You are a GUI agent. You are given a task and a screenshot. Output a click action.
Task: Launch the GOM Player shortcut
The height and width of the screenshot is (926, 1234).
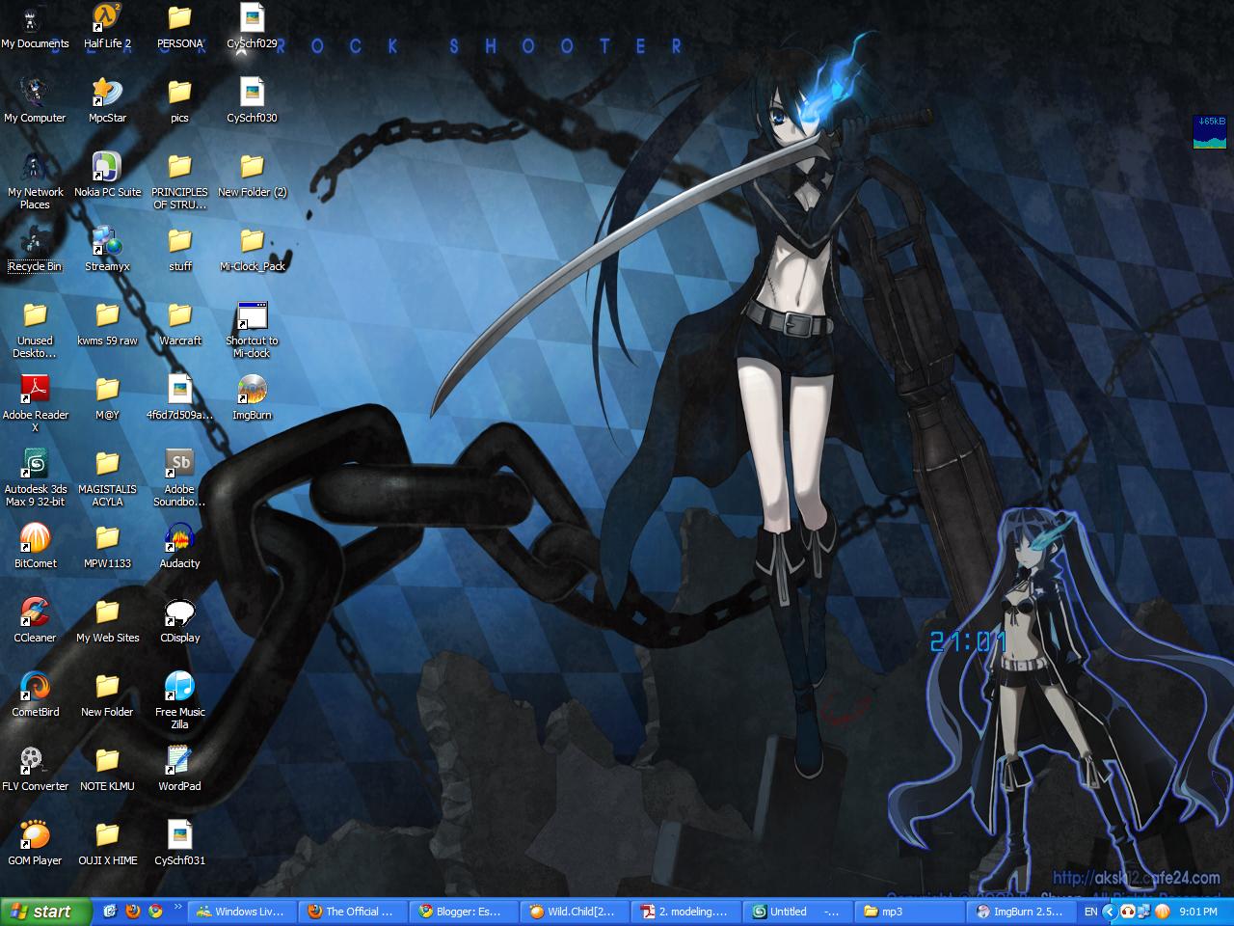click(35, 844)
